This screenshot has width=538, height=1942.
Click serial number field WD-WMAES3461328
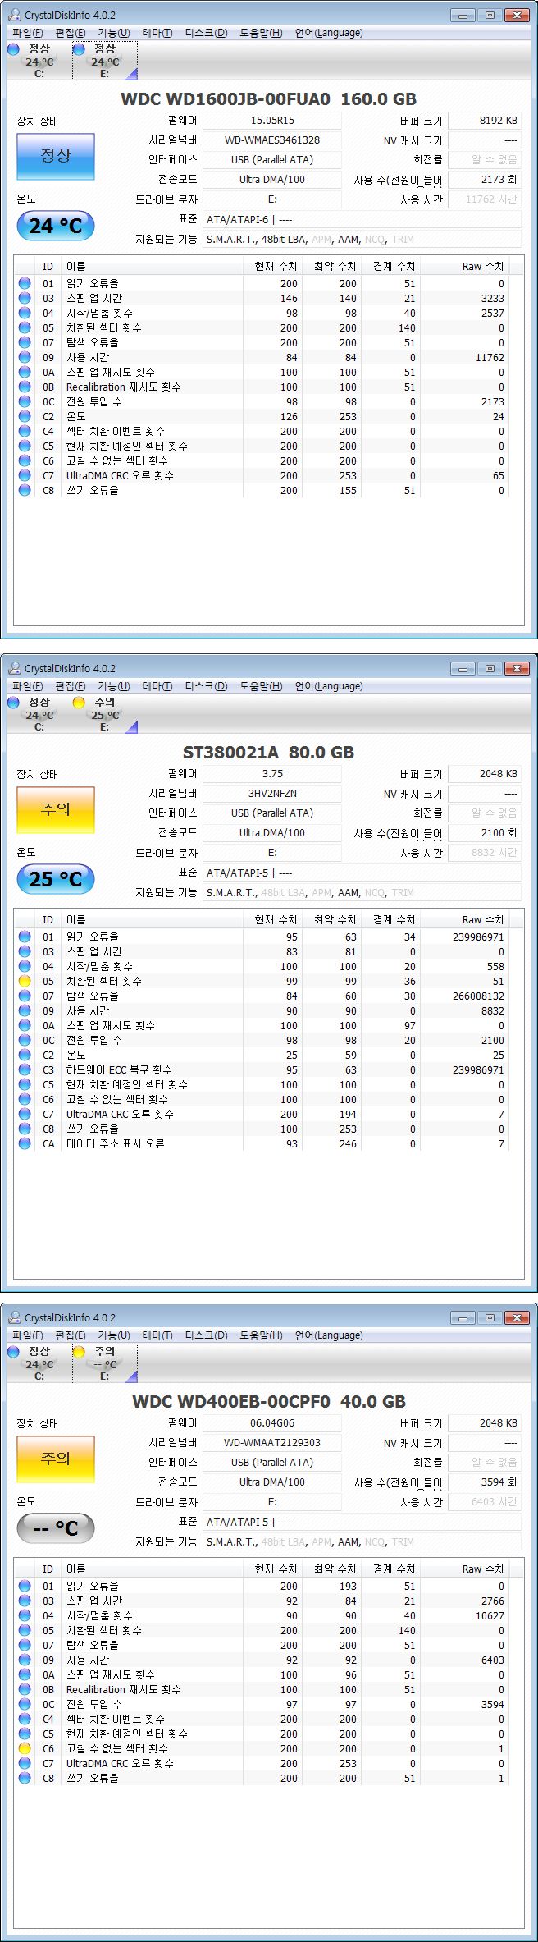[272, 140]
